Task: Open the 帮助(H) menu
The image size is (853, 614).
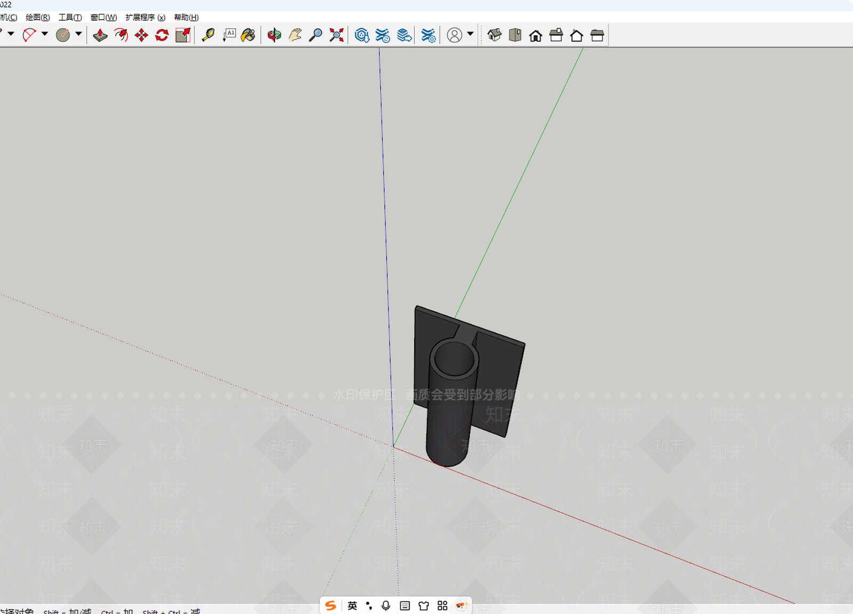Action: (x=187, y=18)
